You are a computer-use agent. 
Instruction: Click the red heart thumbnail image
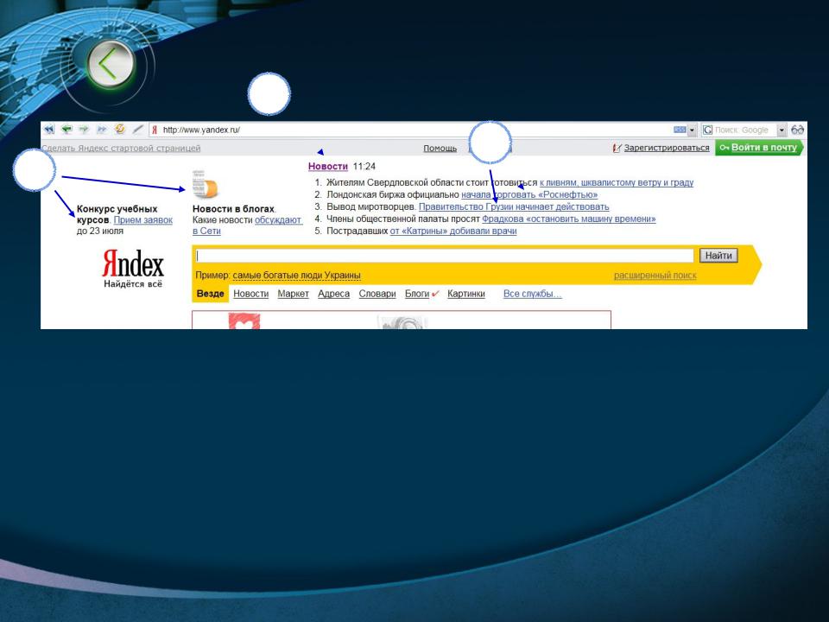point(244,321)
